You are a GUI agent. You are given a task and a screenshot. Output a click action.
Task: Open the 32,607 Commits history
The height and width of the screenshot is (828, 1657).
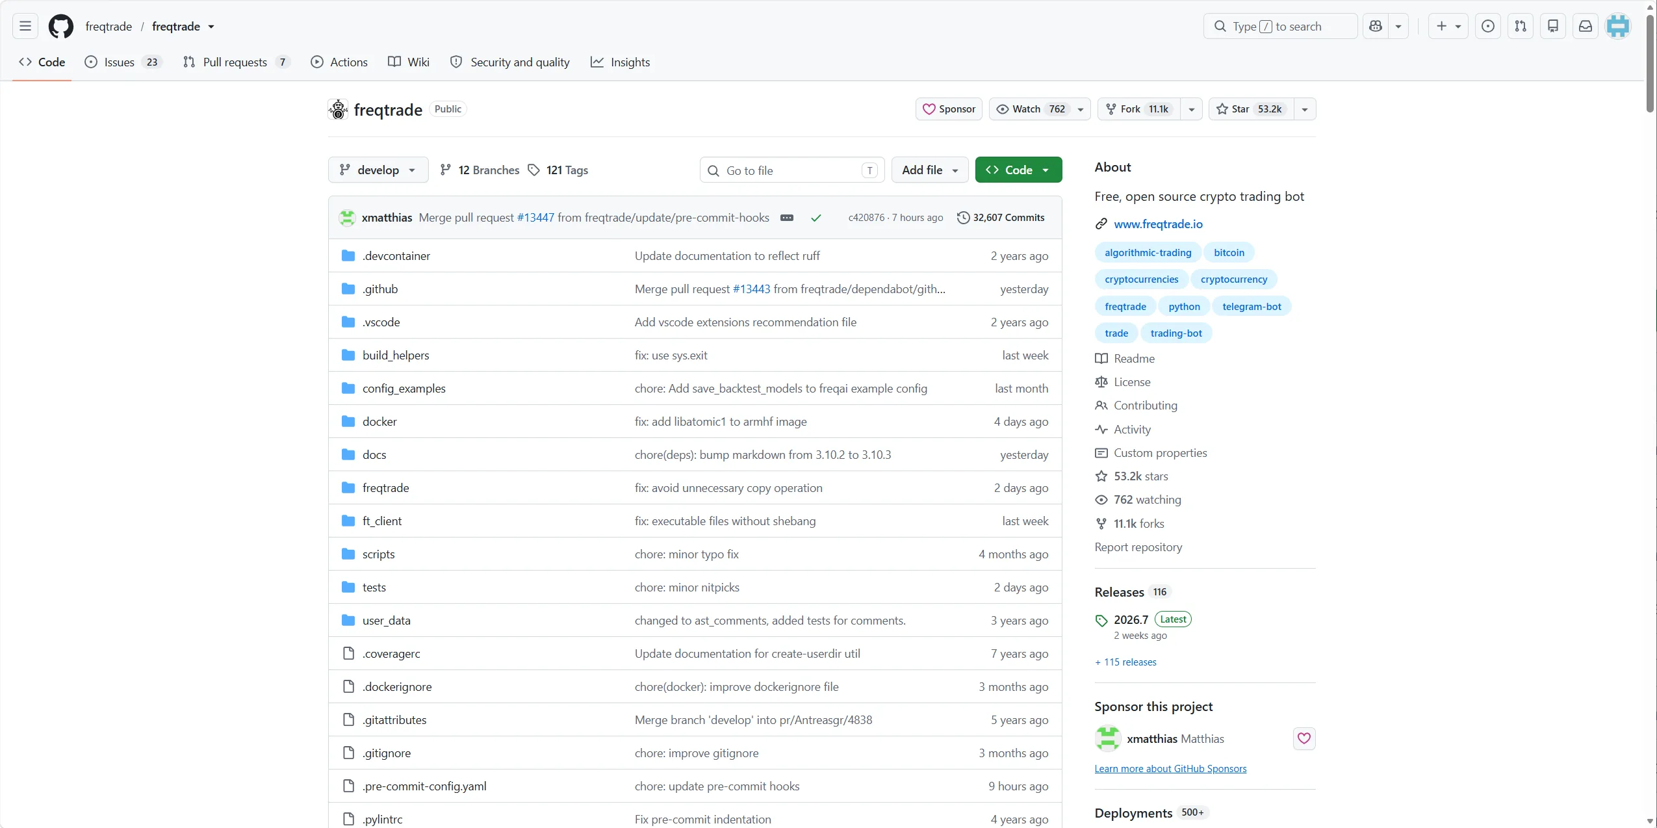(1001, 218)
